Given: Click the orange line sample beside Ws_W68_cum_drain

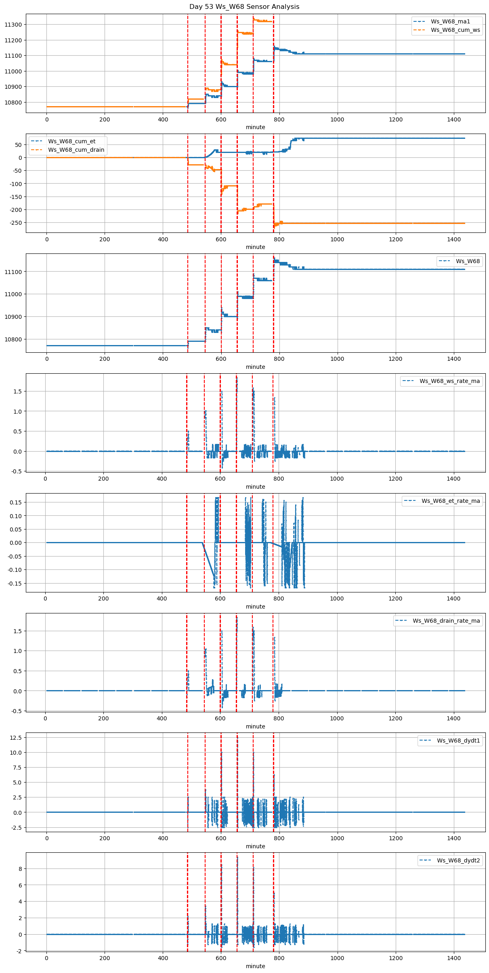Looking at the screenshot, I should coord(37,150).
